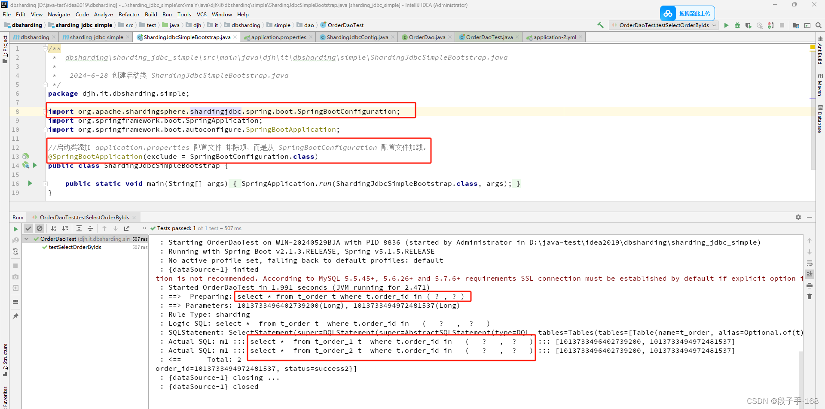Click the Spring bean gutter icon on line 13
Screen dimensions: 825x409
tap(26, 156)
